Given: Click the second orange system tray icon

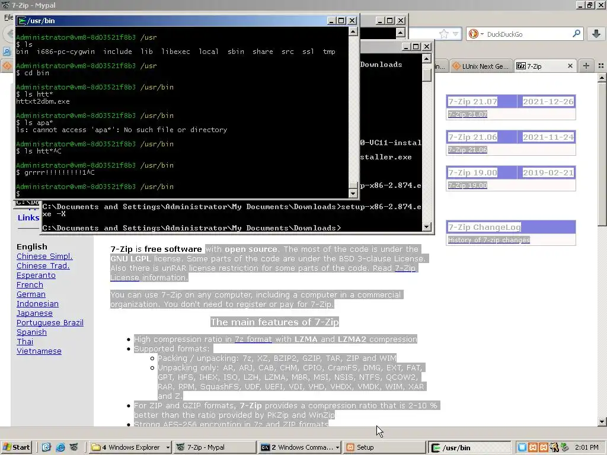Looking at the screenshot, I should click(544, 447).
